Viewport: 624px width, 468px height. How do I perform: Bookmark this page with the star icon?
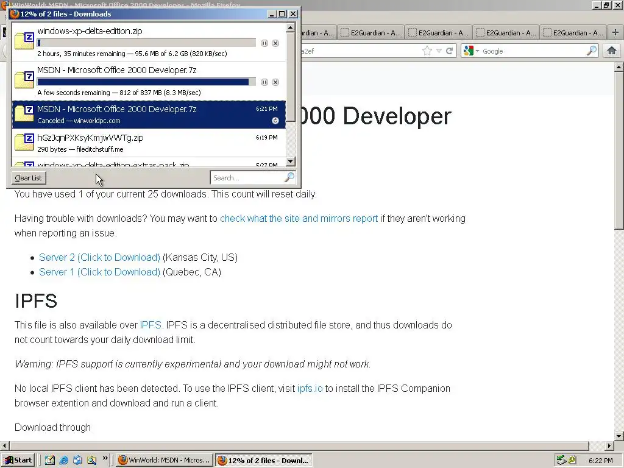click(x=427, y=51)
